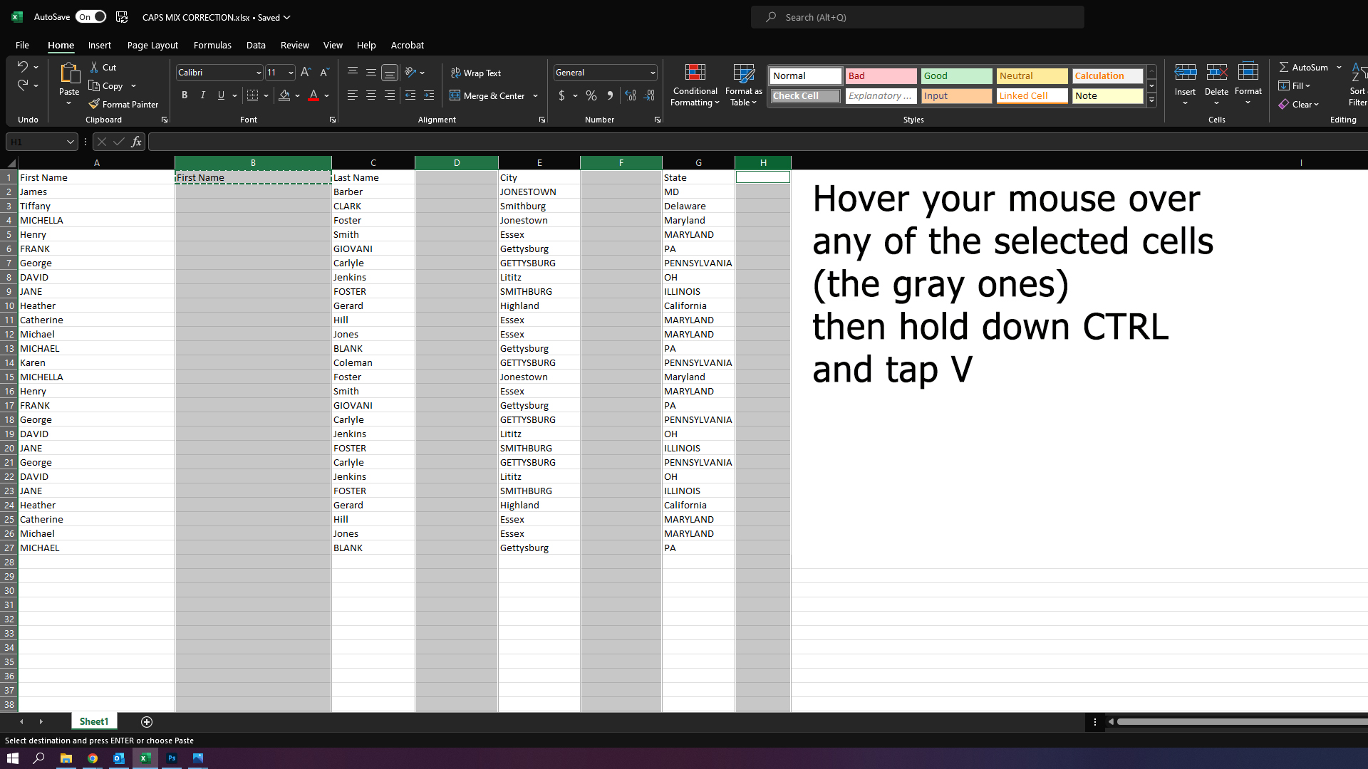Click Format as Table icon
This screenshot has width=1368, height=769.
(x=743, y=85)
